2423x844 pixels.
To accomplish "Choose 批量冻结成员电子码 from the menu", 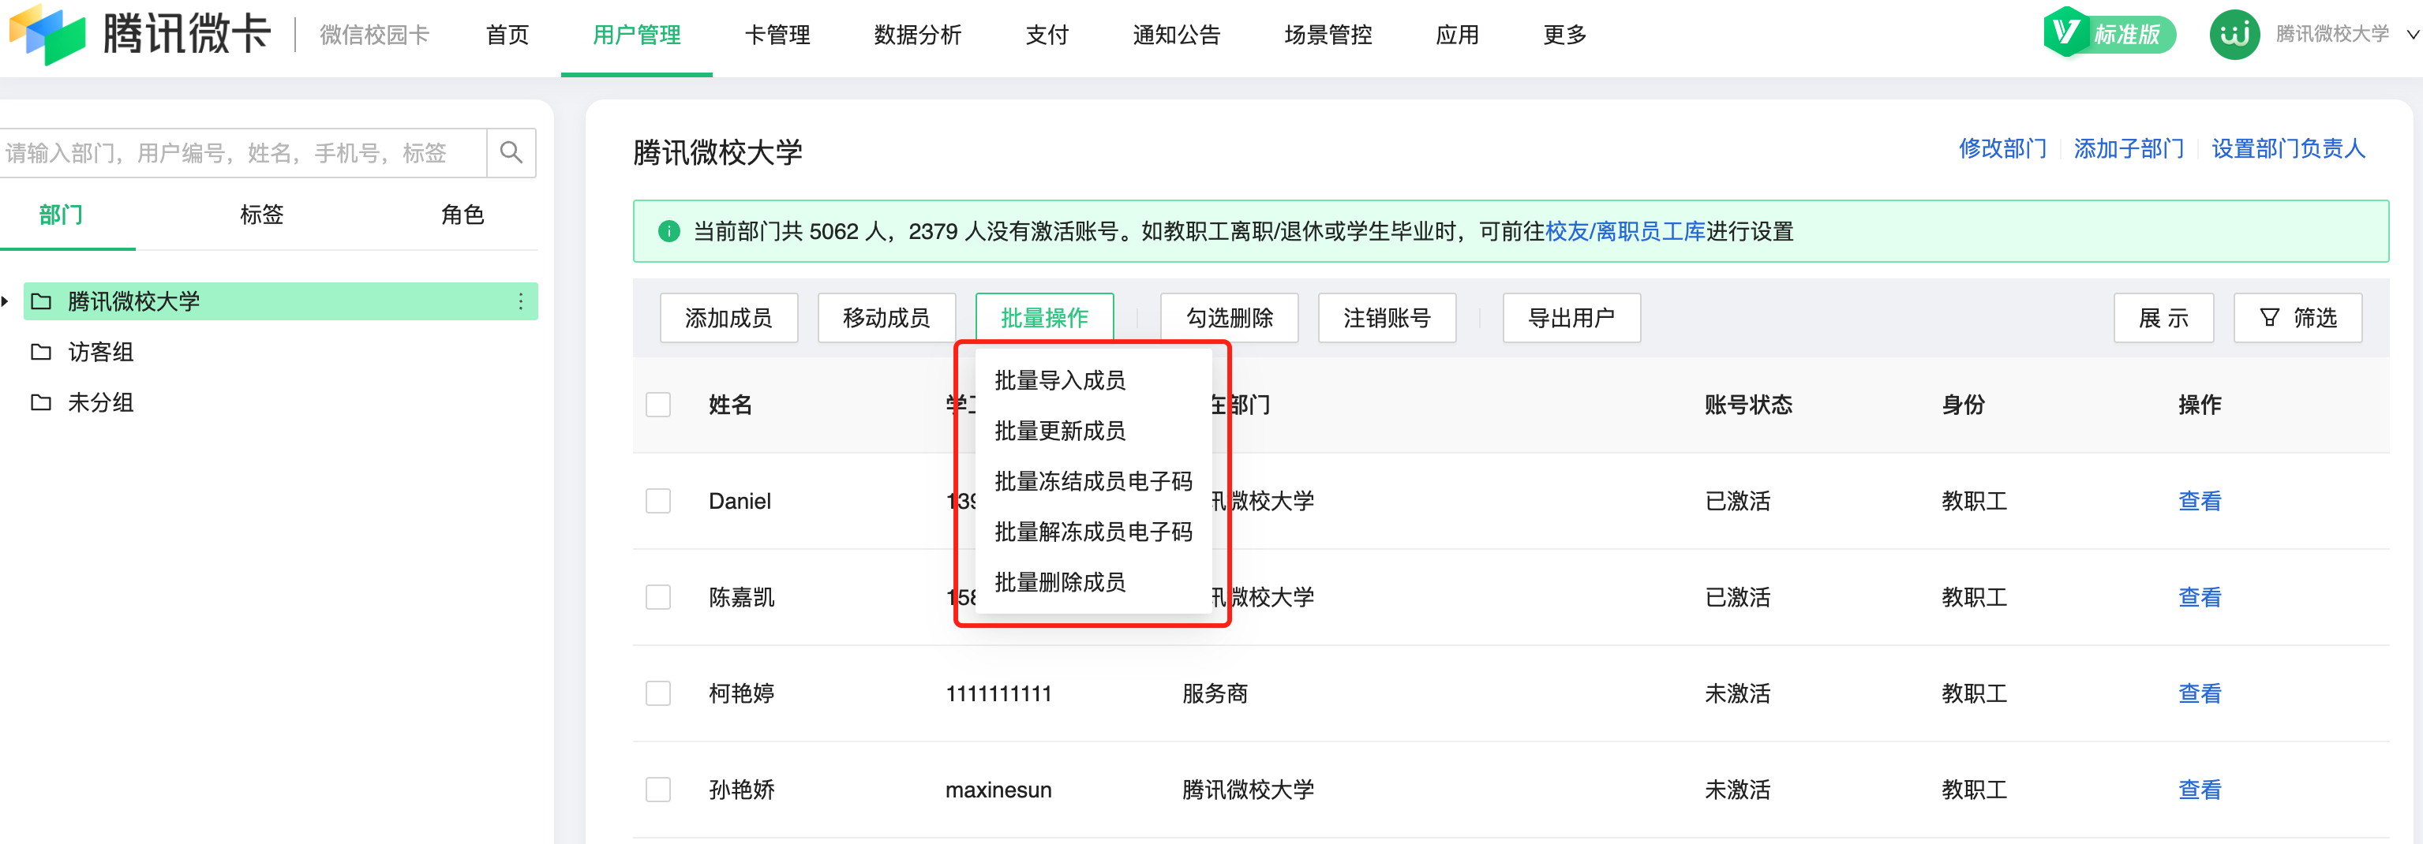I will click(1093, 481).
